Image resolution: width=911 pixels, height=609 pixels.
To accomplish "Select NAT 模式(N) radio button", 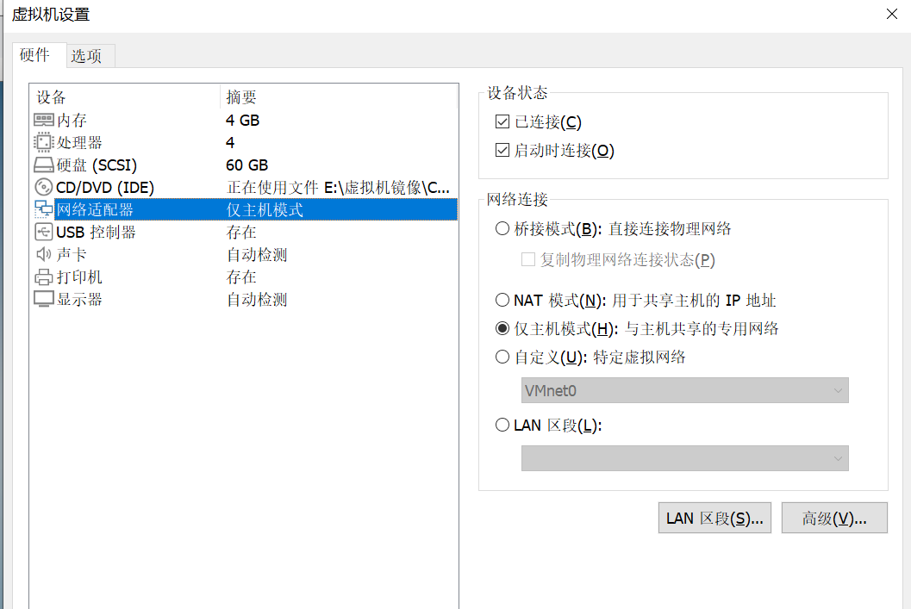I will coord(502,300).
